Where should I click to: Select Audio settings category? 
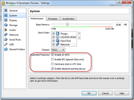(x=15, y=30)
